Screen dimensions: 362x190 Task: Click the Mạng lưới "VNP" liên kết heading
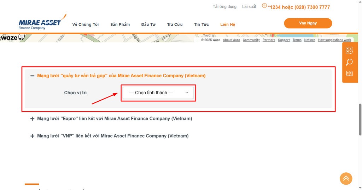coord(113,136)
